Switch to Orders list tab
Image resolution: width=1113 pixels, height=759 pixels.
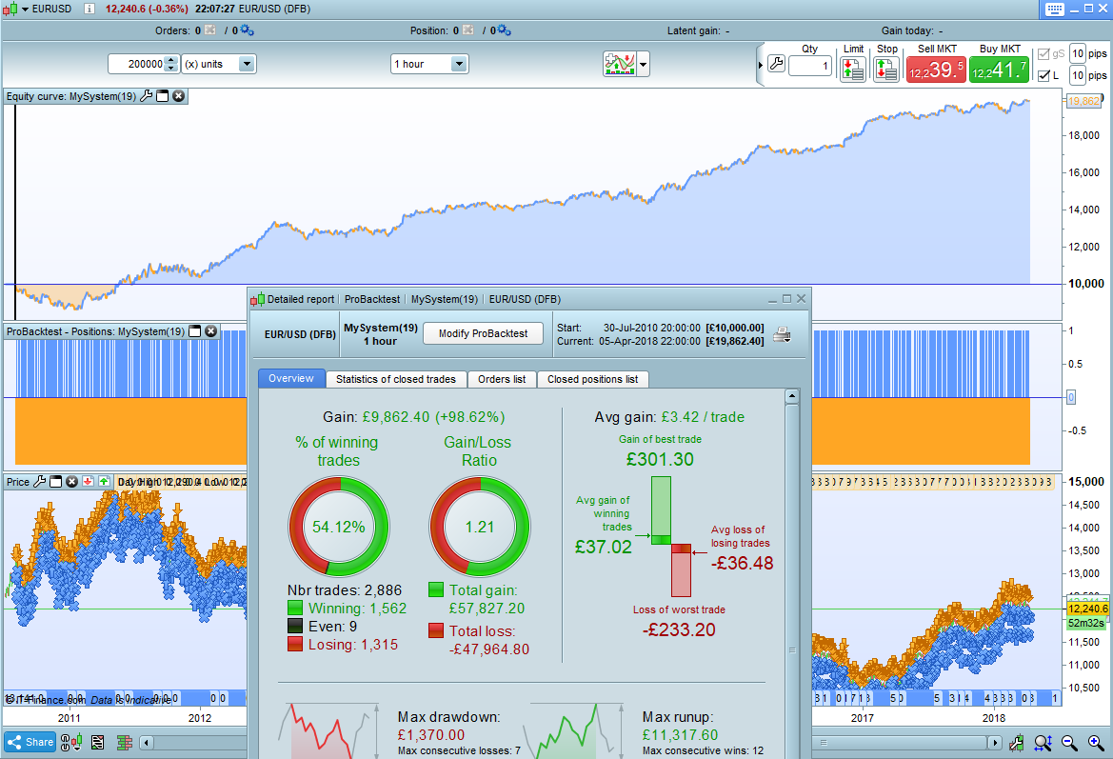pyautogui.click(x=502, y=379)
